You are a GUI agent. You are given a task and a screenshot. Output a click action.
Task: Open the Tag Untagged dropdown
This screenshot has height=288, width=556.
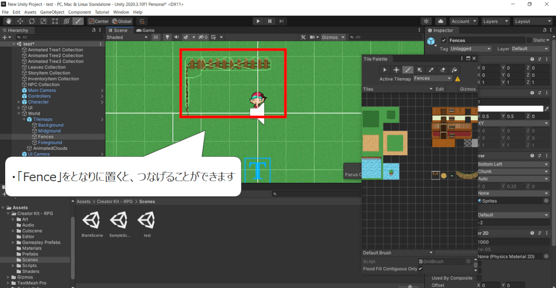[470, 49]
